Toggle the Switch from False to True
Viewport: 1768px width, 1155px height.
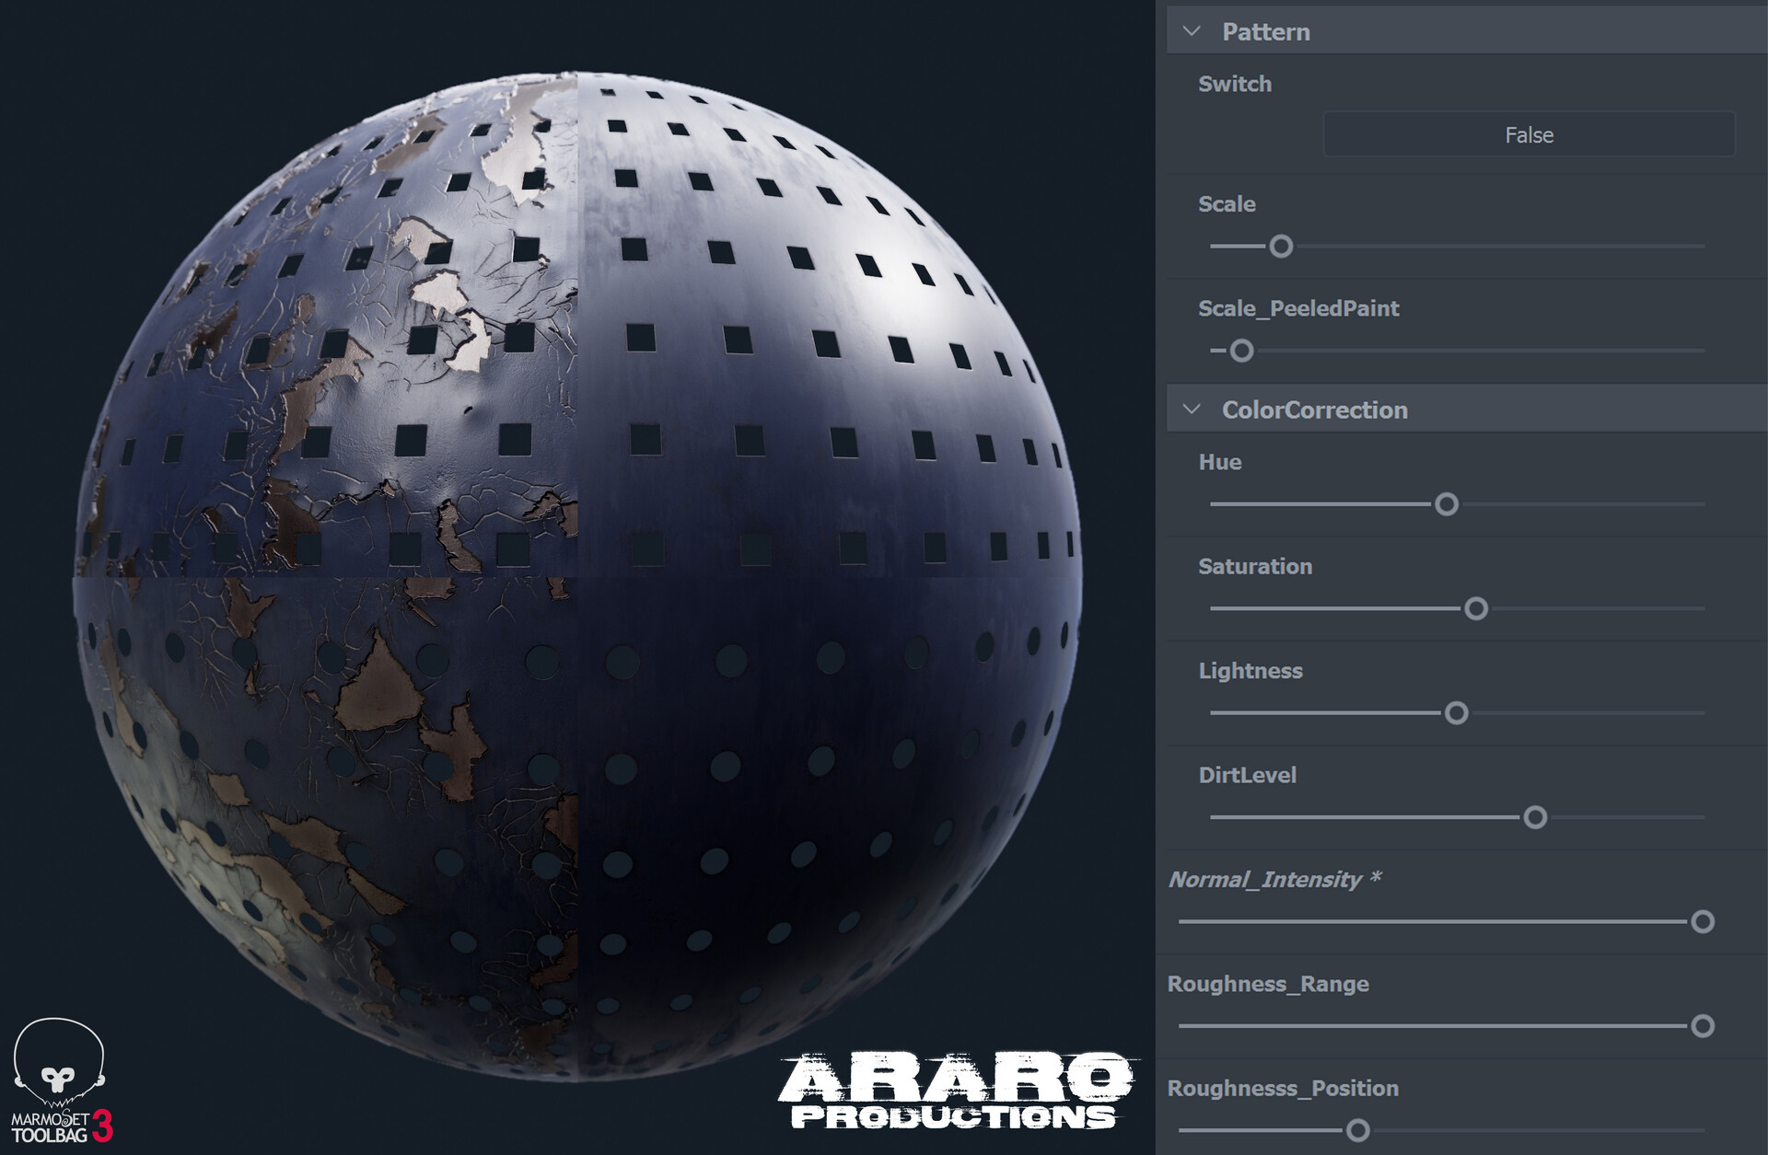point(1529,134)
